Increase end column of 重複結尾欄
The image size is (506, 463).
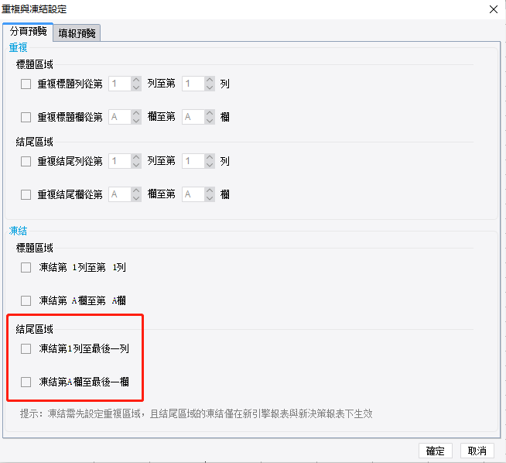(x=210, y=190)
